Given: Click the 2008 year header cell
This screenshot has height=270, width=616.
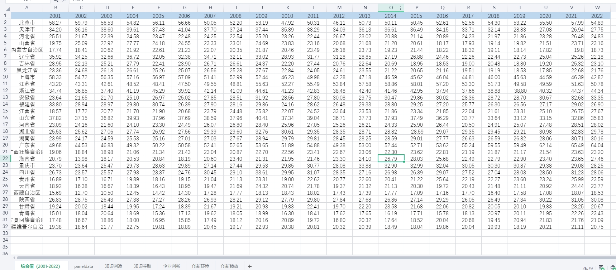Looking at the screenshot, I should 236,16.
